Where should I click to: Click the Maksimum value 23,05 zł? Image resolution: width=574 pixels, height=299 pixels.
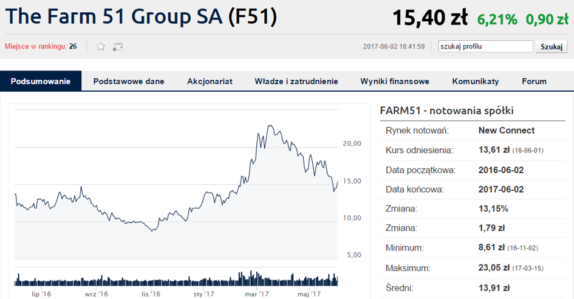pos(491,268)
